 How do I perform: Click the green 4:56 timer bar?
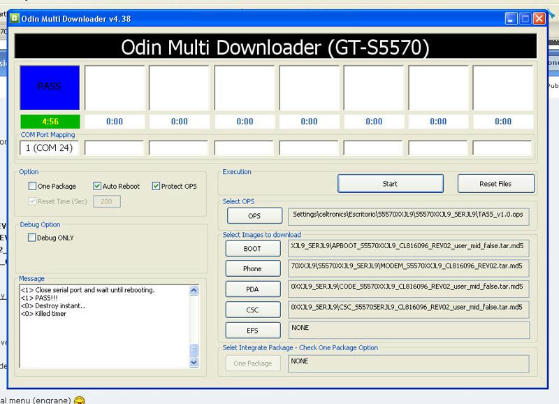coord(50,122)
